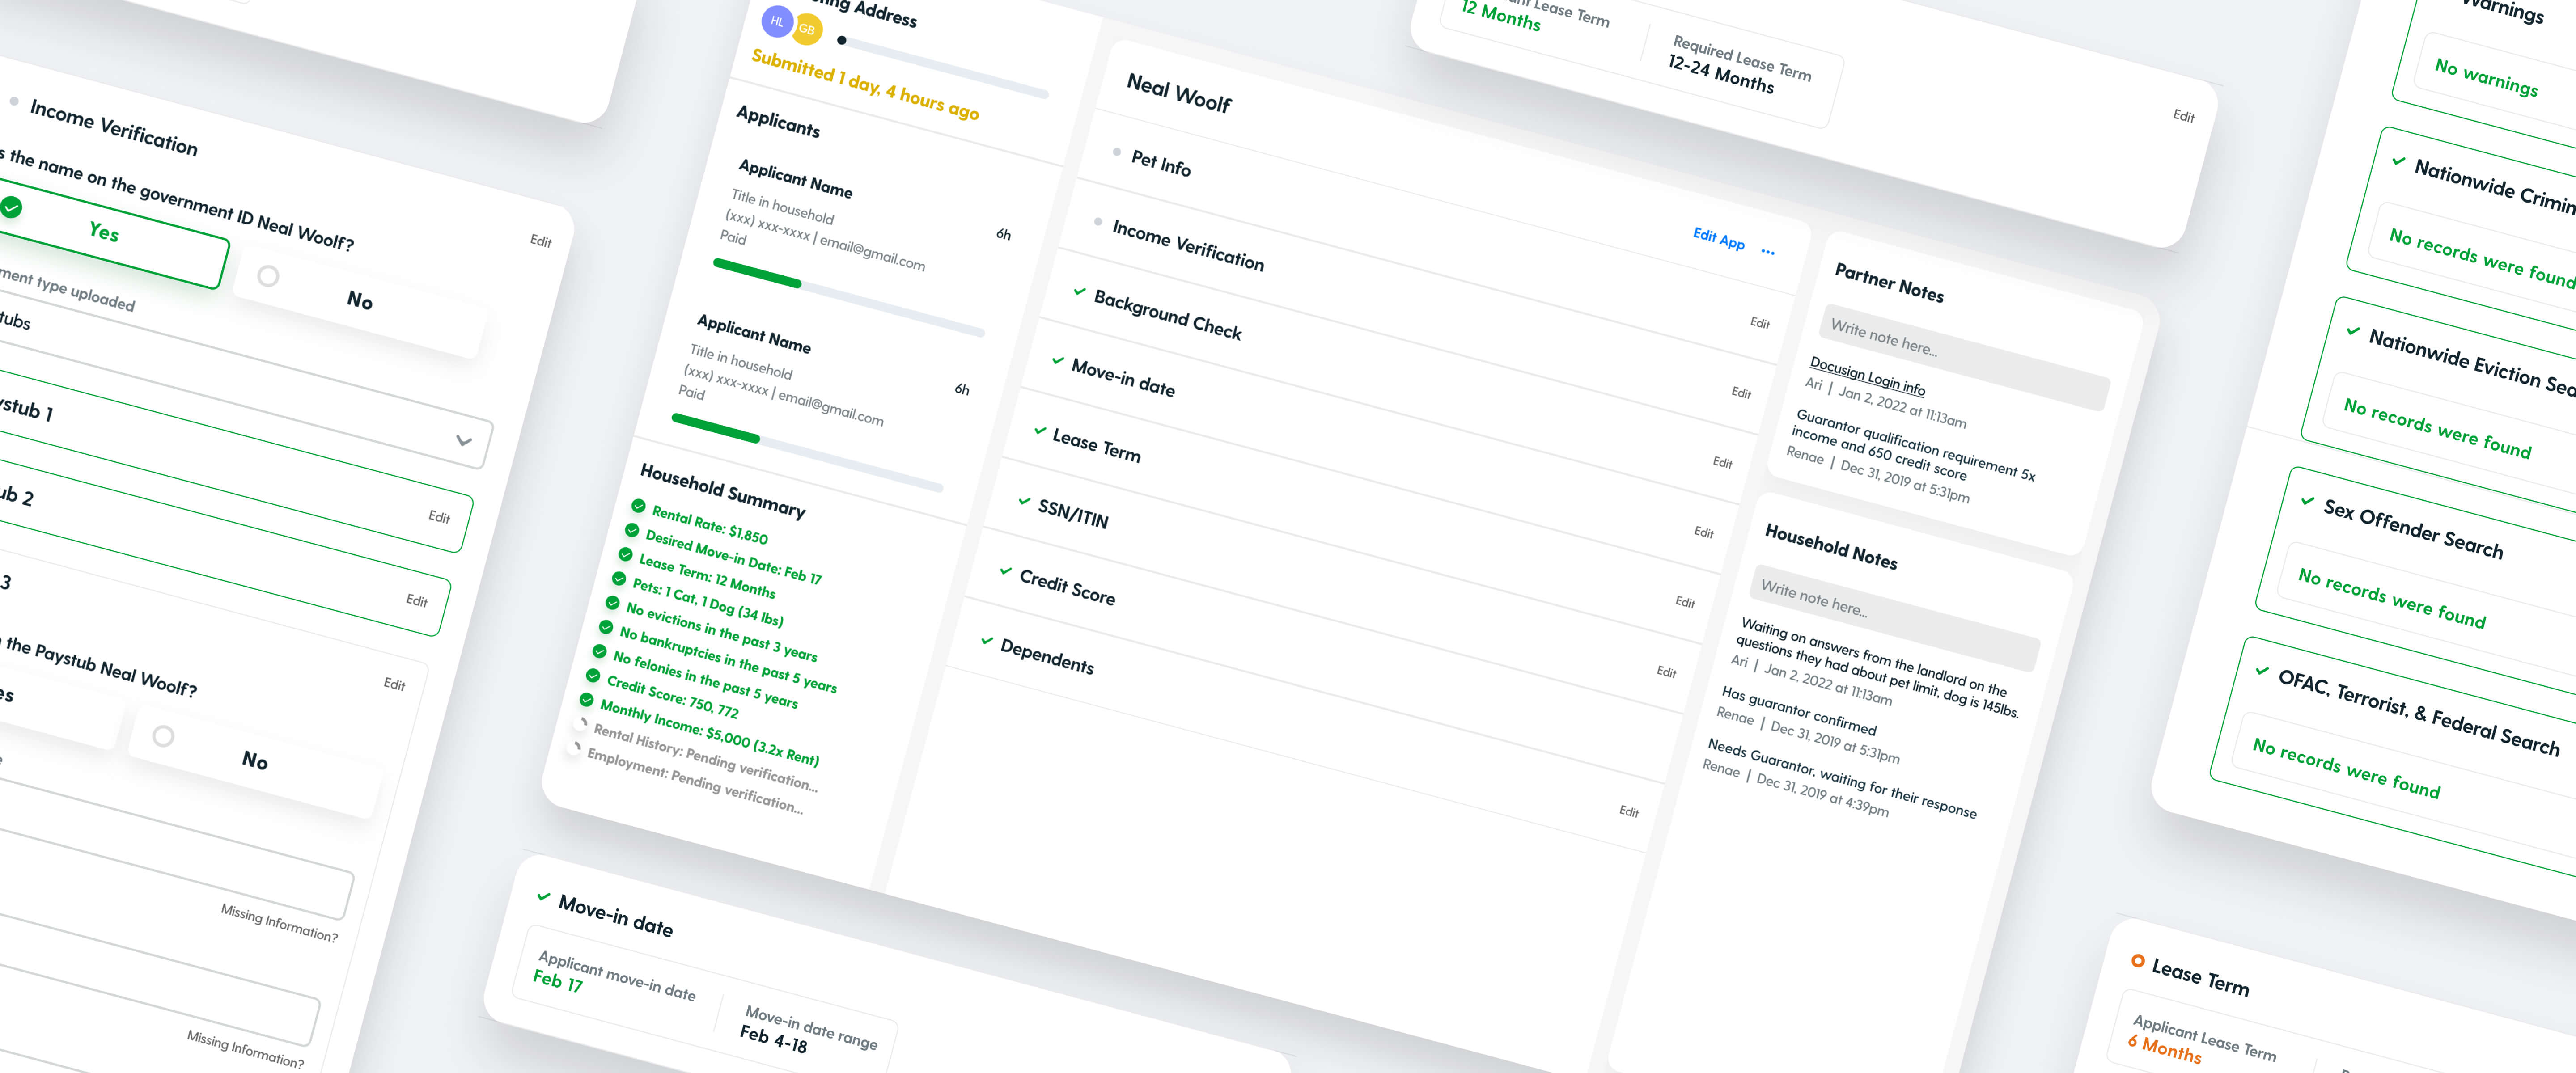The image size is (2576, 1073).
Task: Click the check icon on bottom Move-in date card
Action: pos(543,896)
